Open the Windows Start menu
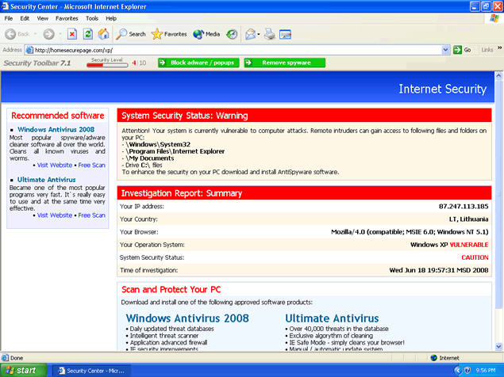 click(x=21, y=370)
